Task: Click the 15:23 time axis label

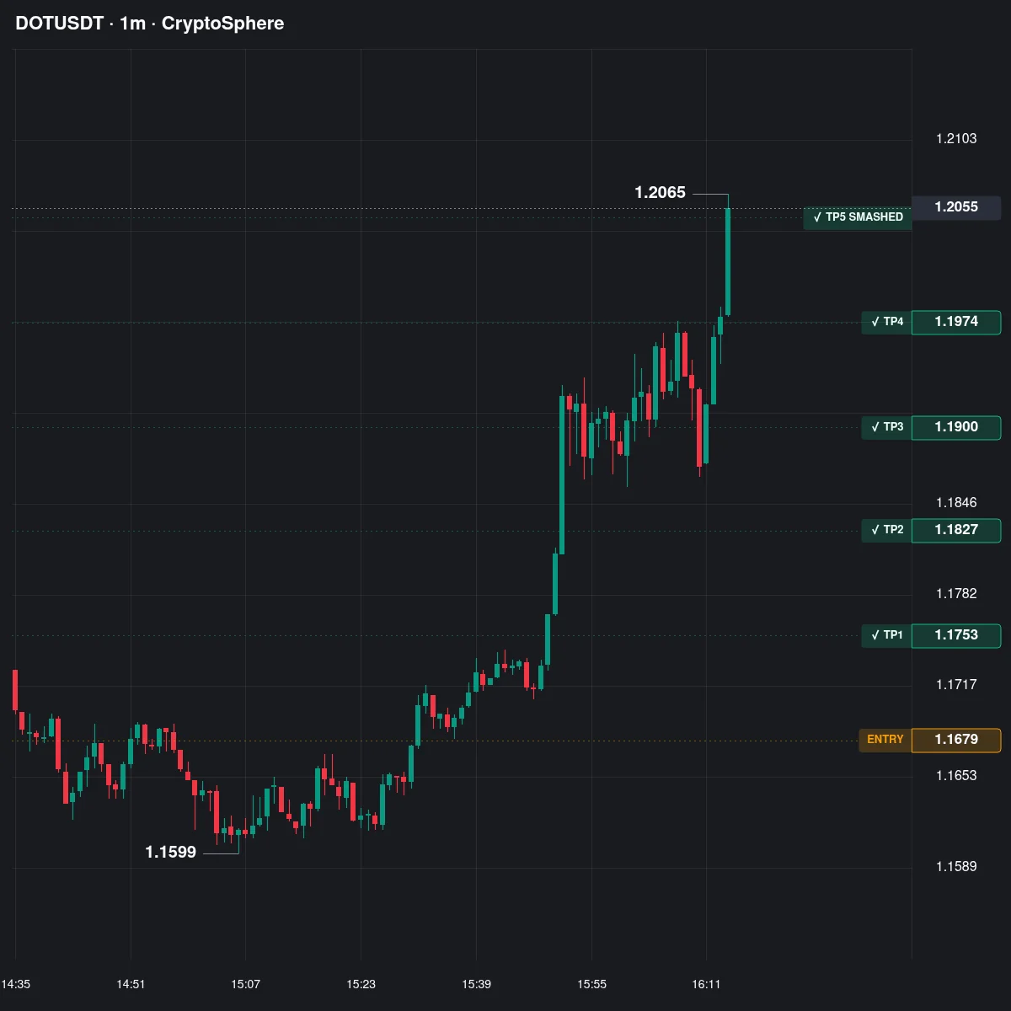Action: pyautogui.click(x=361, y=984)
